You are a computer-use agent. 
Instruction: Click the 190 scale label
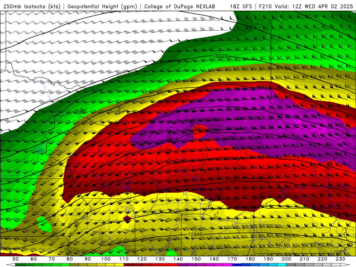[x=268, y=259]
